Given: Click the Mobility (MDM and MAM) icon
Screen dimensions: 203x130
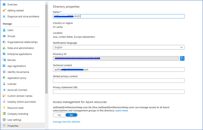Looking at the screenshot, I should tap(4, 102).
